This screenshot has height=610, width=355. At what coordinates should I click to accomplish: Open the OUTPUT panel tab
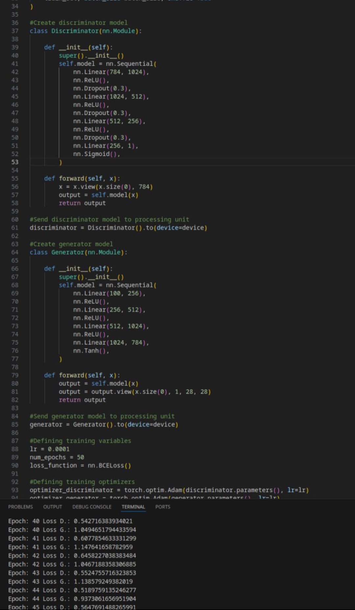[x=53, y=507]
